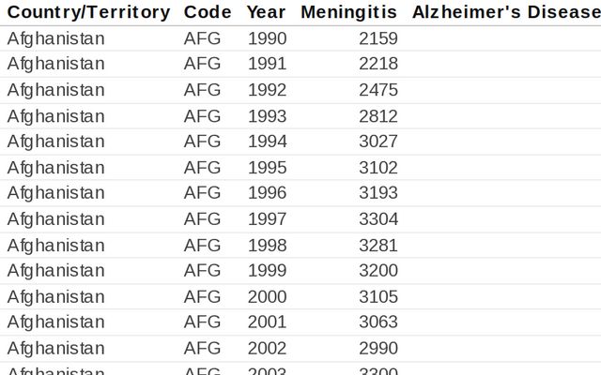Click the Meningitis value 2990
The width and height of the screenshot is (601, 375).
pos(378,349)
